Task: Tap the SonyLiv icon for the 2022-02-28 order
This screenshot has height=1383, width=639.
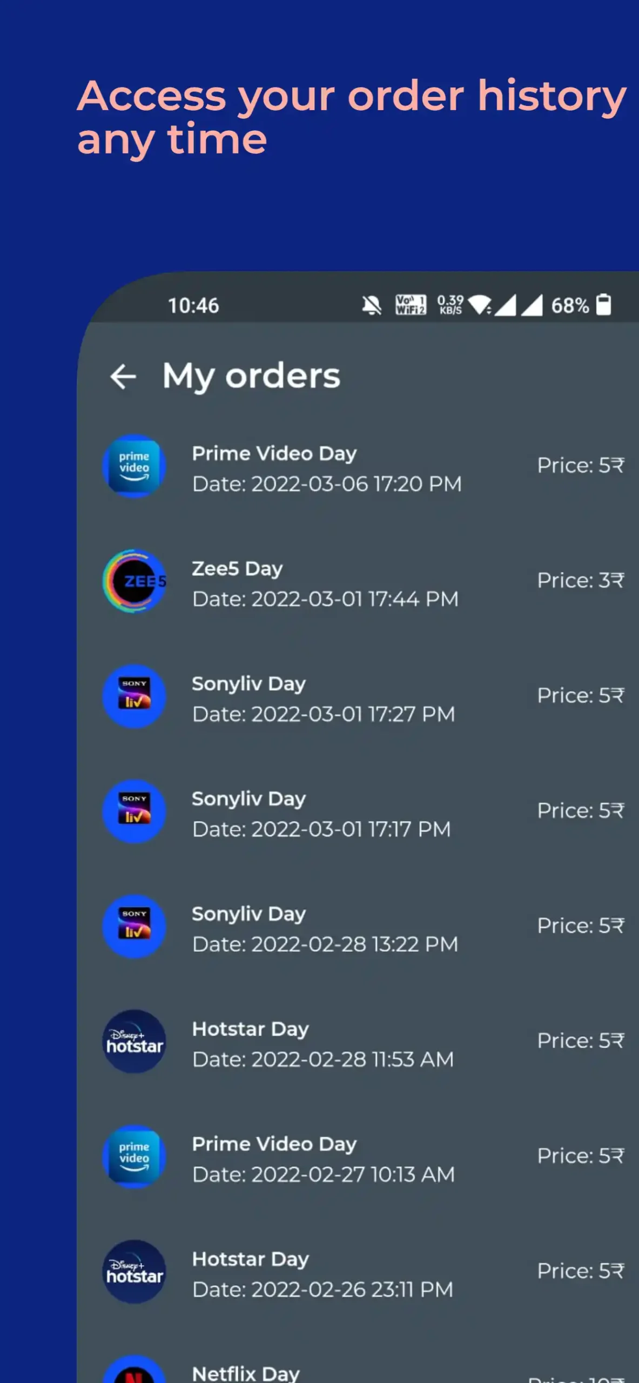Action: (134, 927)
